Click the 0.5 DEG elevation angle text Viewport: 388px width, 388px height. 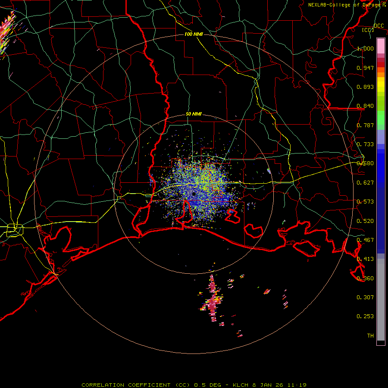(207, 385)
